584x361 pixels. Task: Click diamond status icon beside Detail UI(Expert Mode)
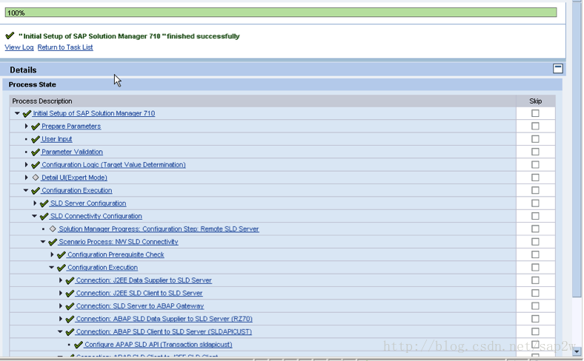[x=36, y=178]
